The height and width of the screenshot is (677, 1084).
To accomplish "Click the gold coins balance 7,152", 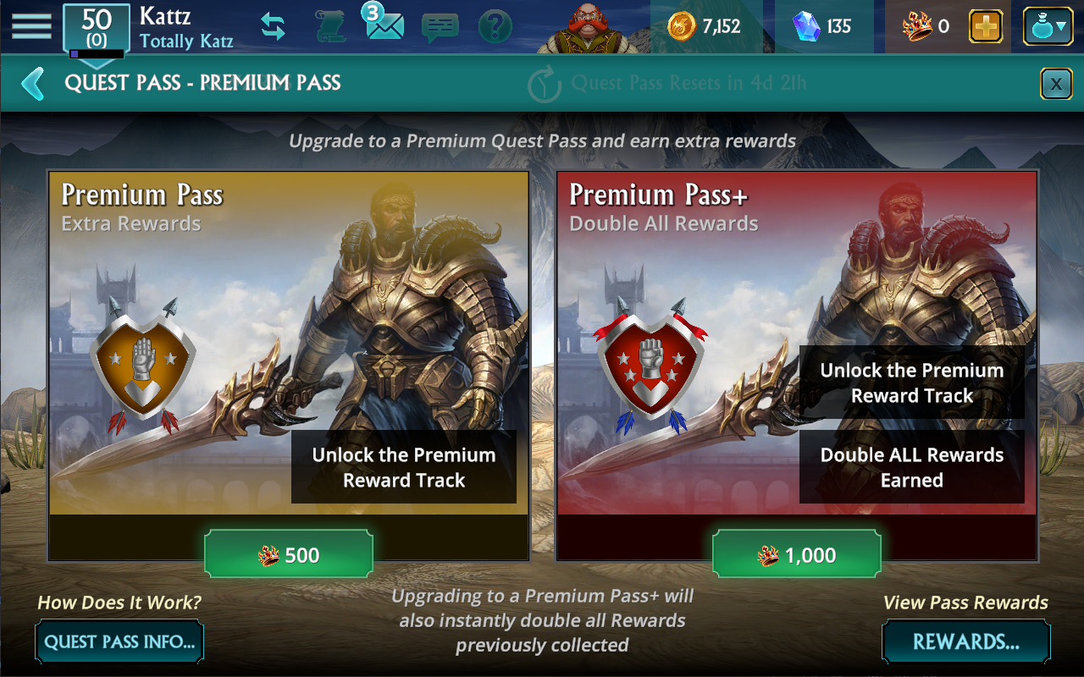I will pyautogui.click(x=704, y=26).
